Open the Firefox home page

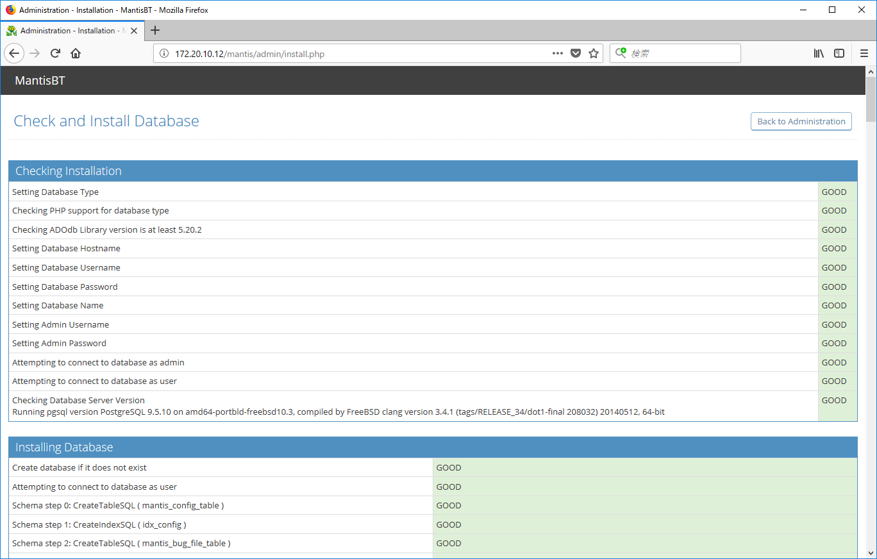click(x=76, y=53)
